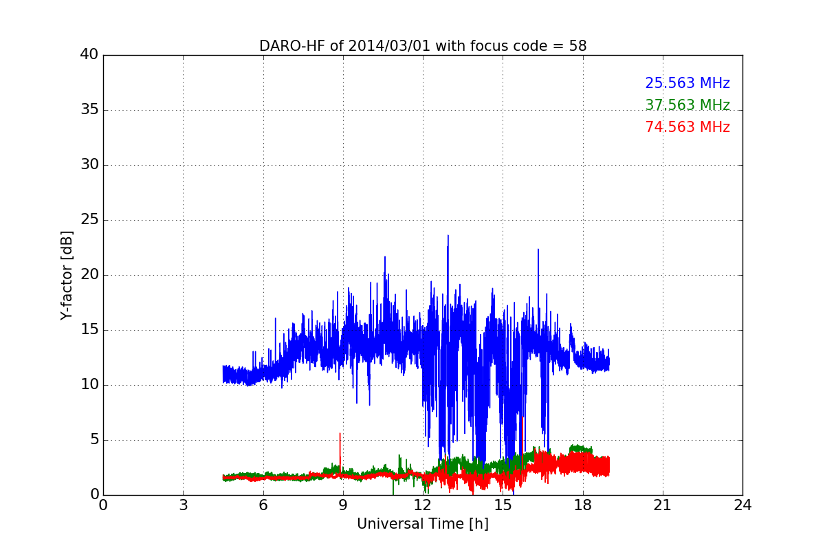Viewport: 825px width, 550px height.
Task: Select the red 74.563 MHz legend label
Action: coord(687,127)
